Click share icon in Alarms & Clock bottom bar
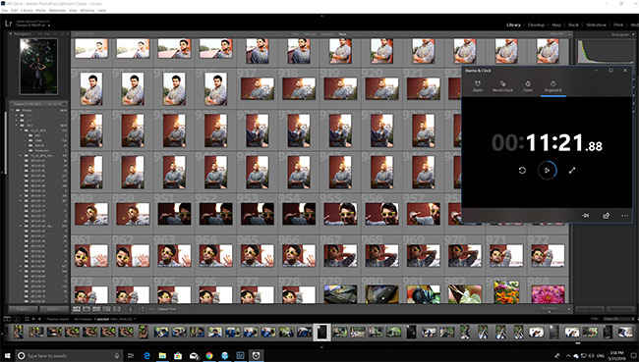 (x=606, y=216)
